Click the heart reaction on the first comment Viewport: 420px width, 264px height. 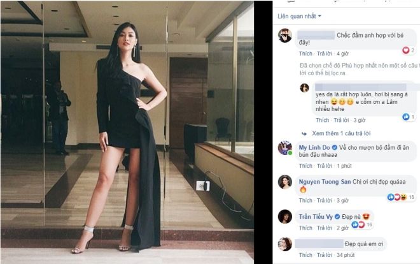406,50
